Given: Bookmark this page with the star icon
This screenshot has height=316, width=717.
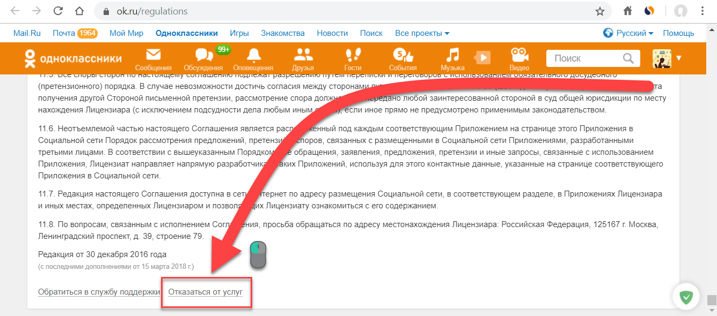Looking at the screenshot, I should coord(599,11).
